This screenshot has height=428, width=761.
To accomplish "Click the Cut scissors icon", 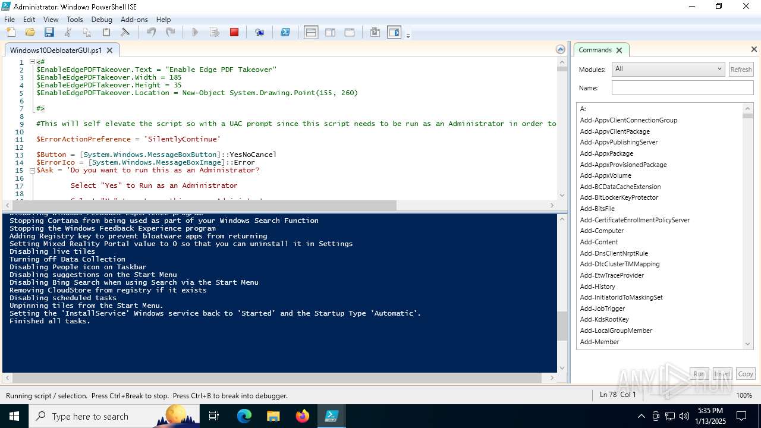I will pos(68,32).
